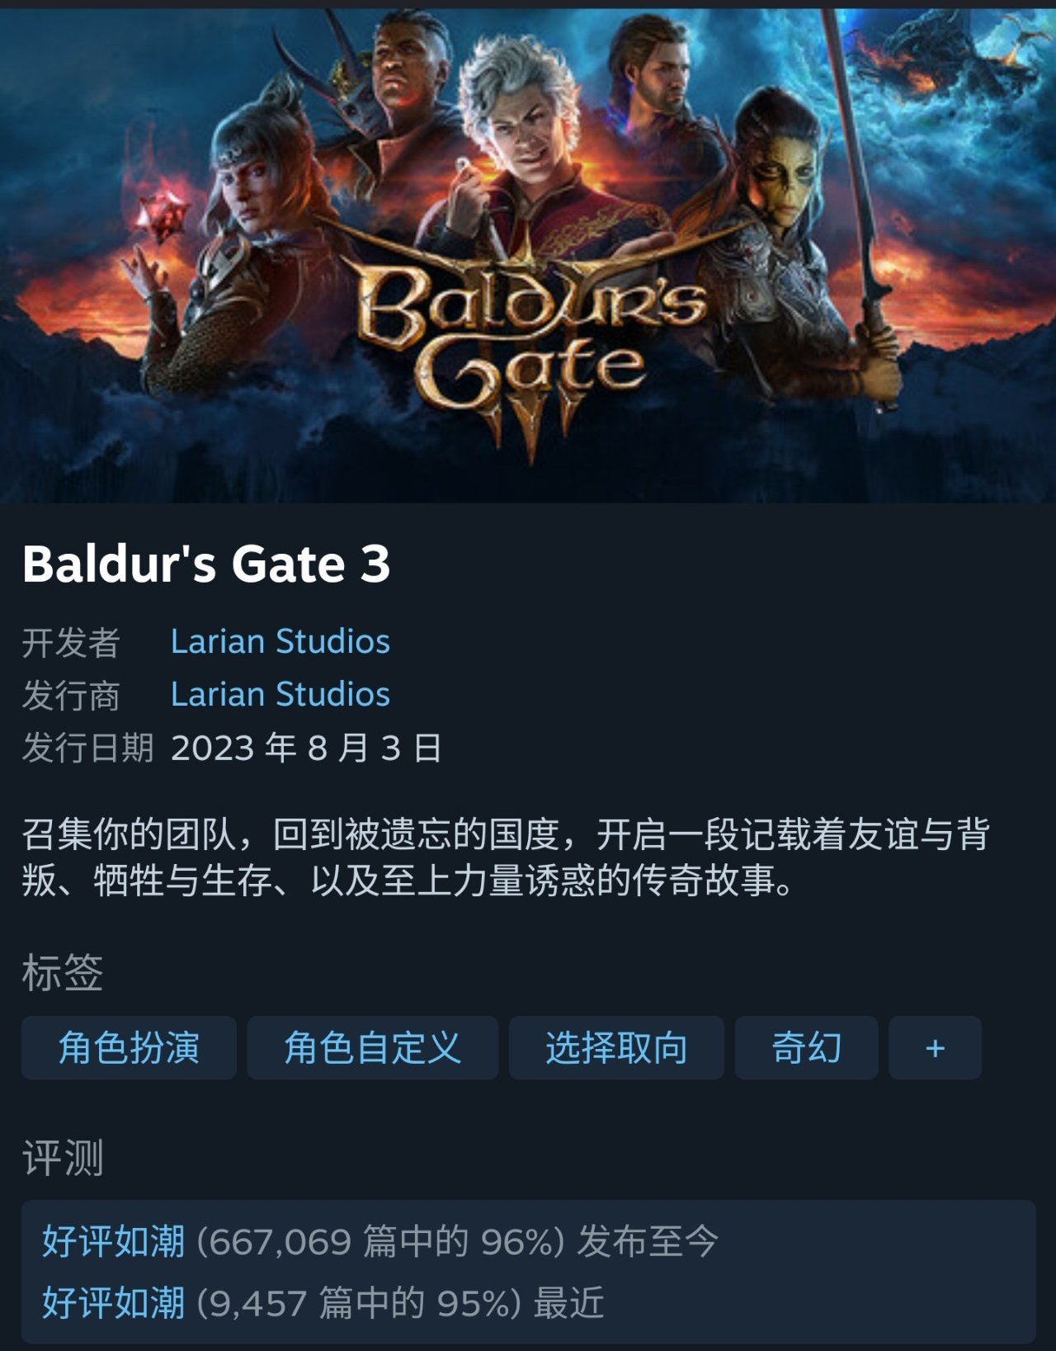Choose the 选择取向 tag
This screenshot has height=1351, width=1056.
pos(616,1048)
